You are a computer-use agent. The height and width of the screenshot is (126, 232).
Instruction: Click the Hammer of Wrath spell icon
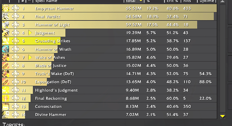pos(5,49)
